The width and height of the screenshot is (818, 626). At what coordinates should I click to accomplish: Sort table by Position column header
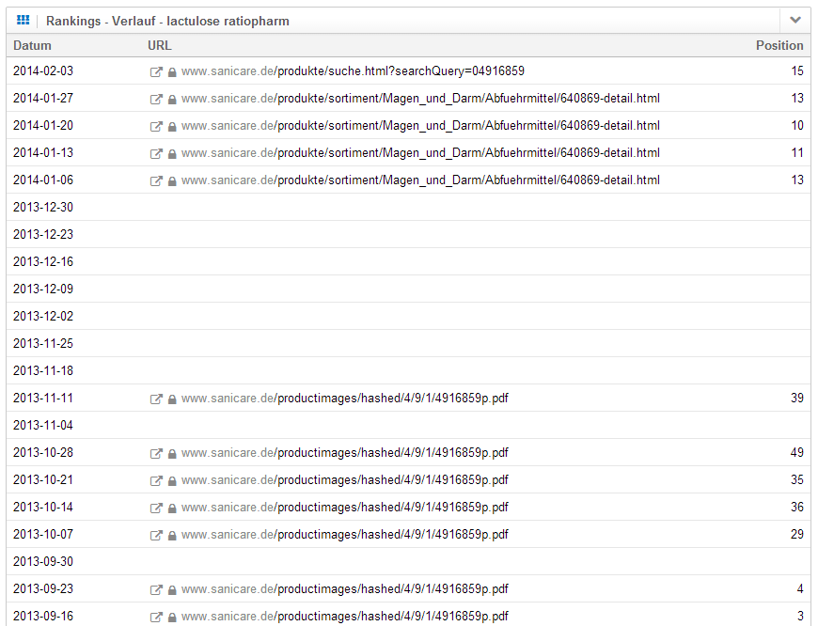(779, 45)
